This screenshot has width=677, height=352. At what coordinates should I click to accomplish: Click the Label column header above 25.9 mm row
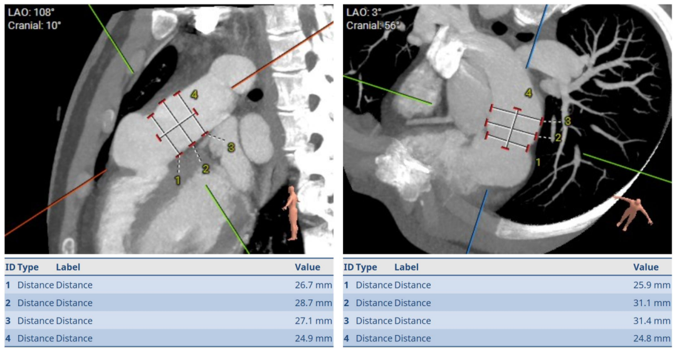[407, 267]
